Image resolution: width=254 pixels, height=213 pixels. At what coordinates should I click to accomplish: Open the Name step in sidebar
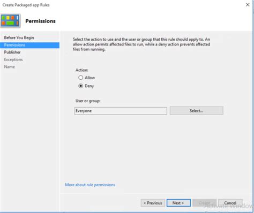click(10, 67)
